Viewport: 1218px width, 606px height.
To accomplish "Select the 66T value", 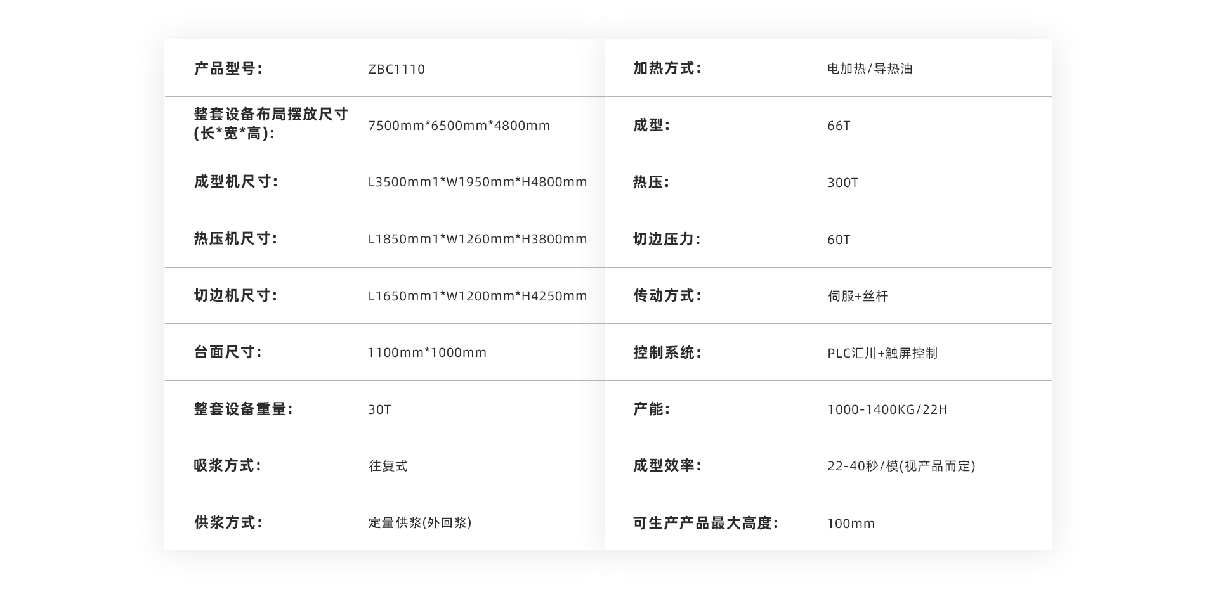I will point(839,126).
